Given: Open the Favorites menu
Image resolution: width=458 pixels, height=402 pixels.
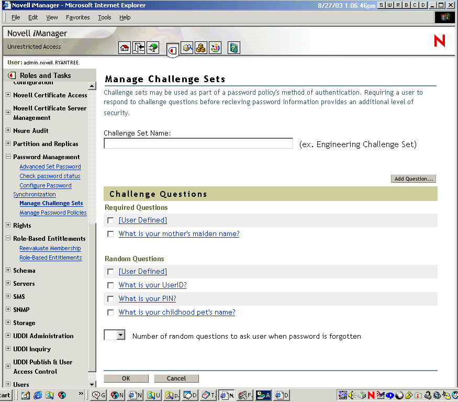Looking at the screenshot, I should tap(77, 17).
